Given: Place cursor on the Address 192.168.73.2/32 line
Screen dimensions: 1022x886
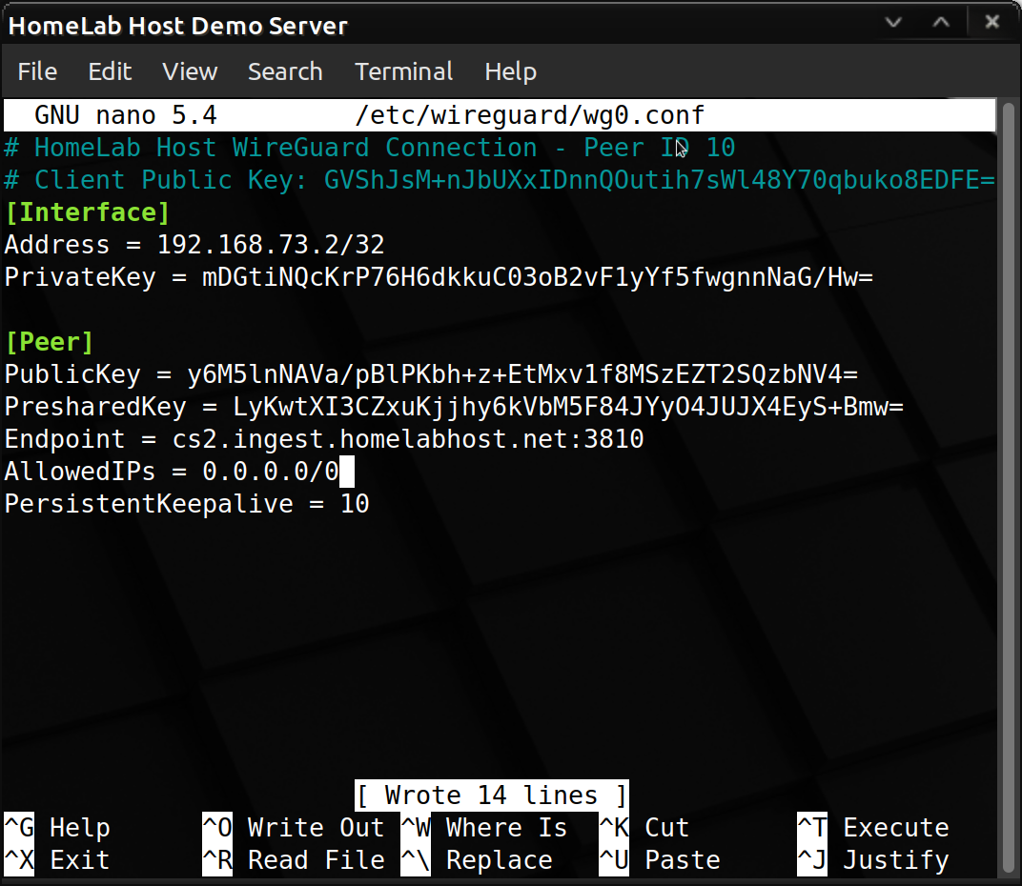Looking at the screenshot, I should click(194, 245).
